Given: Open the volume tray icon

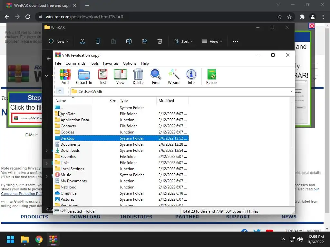Looking at the screenshot, I should (x=300, y=239).
